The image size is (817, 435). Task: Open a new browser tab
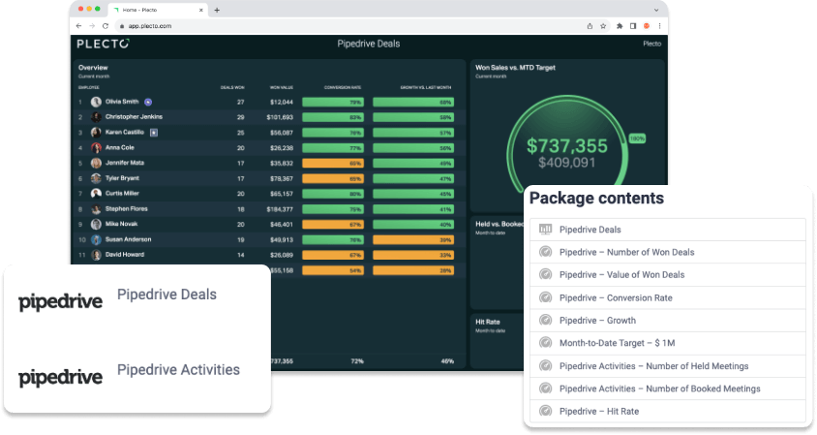[x=217, y=10]
